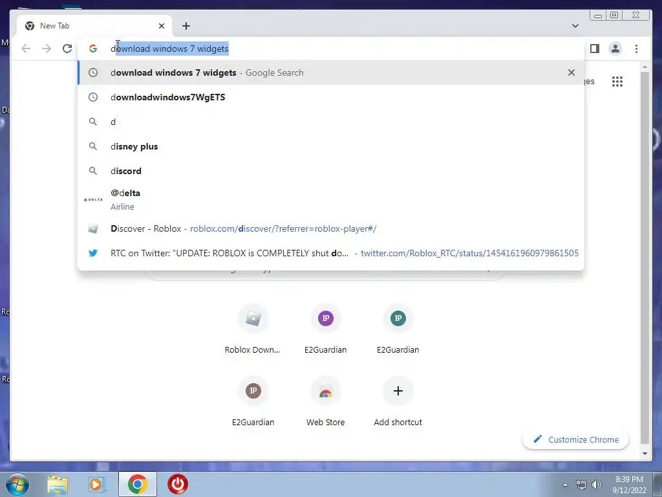Open the teal E2Guardian shortcut
The width and height of the screenshot is (662, 497).
pos(398,329)
